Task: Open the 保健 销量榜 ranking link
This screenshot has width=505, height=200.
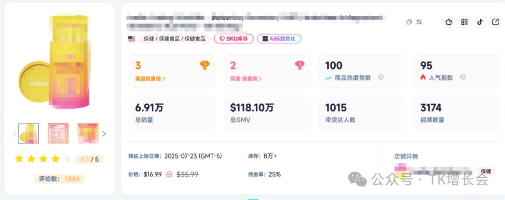Action: 246,78
